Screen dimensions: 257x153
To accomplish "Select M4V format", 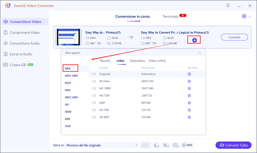I will (68, 119).
